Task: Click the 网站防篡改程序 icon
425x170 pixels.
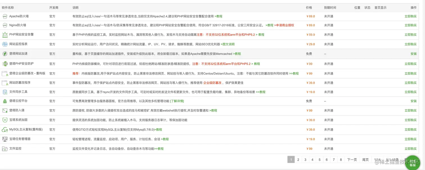Action: click(5, 83)
